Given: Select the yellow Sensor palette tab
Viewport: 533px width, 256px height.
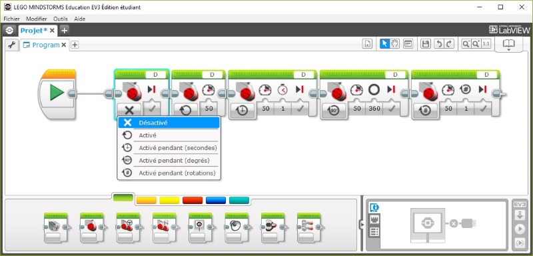Looking at the screenshot, I should point(169,200).
